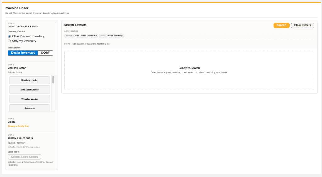Click the 'Machine Finder' page title

(x=17, y=8)
